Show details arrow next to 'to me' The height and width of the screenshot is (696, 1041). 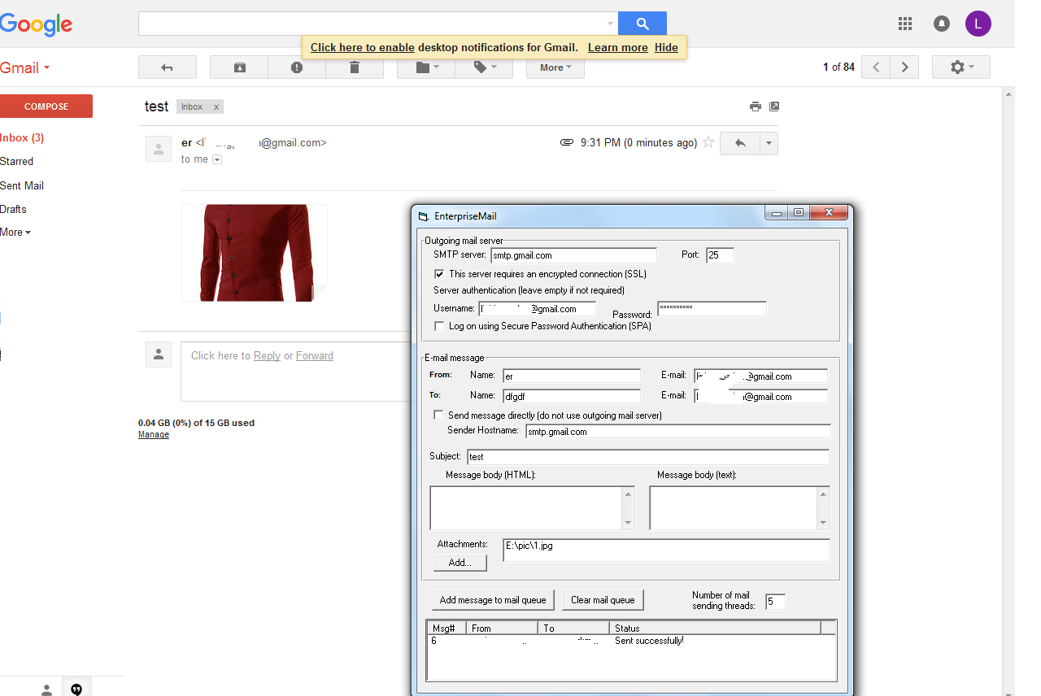coord(217,160)
